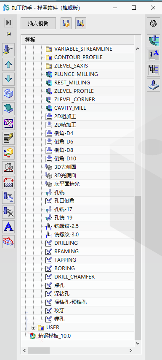The width and height of the screenshot is (162, 360).
Task: Click the save-as disk with pencil icon
Action: (81, 23)
